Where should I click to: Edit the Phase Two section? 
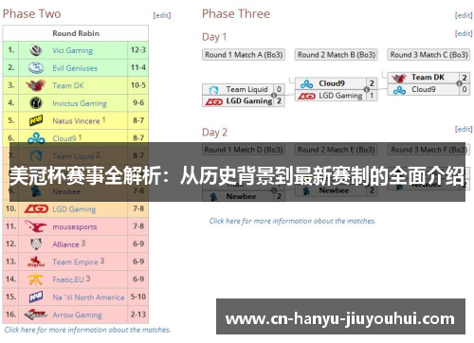point(162,15)
